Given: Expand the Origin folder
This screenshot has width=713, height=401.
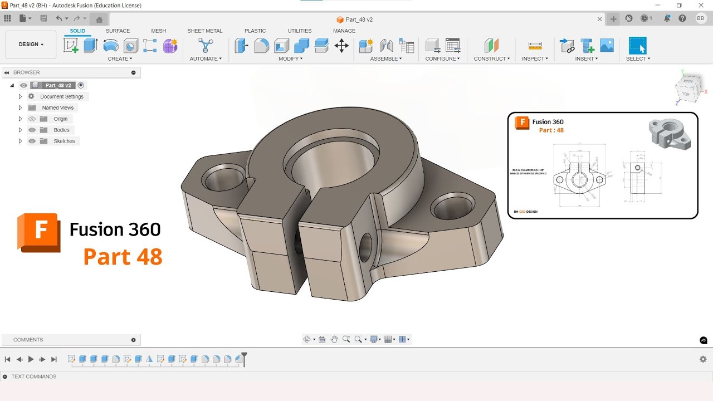Looking at the screenshot, I should [20, 119].
